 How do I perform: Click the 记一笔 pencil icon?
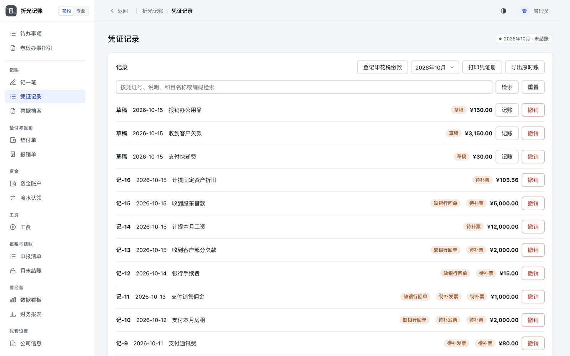[x=13, y=82]
